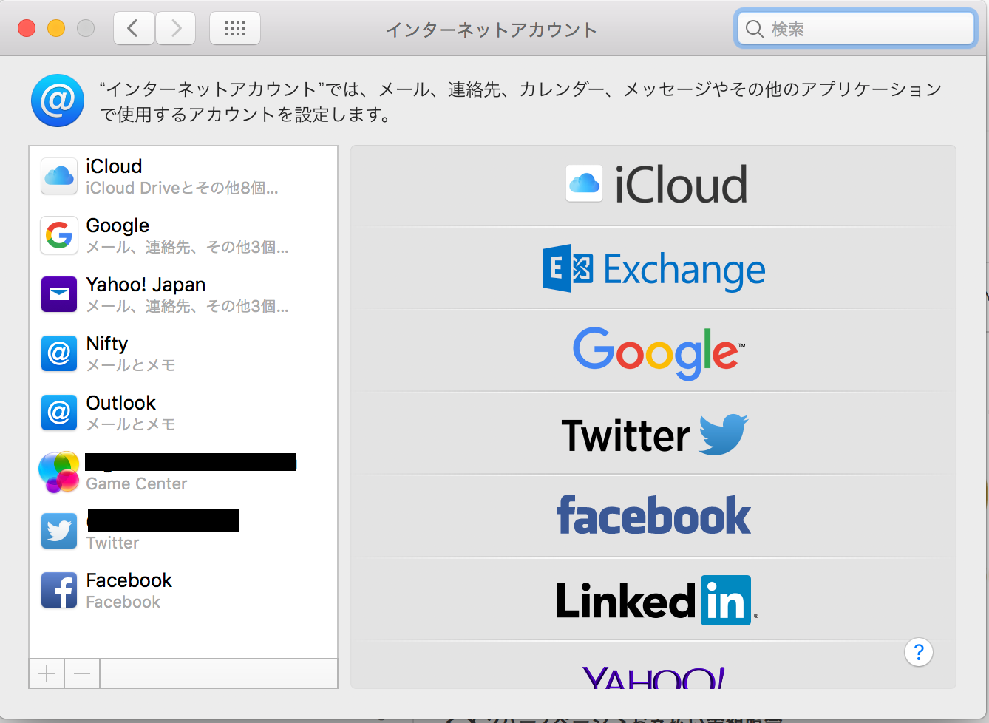Choose iCloud text in the provider list
This screenshot has width=989, height=723.
681,184
